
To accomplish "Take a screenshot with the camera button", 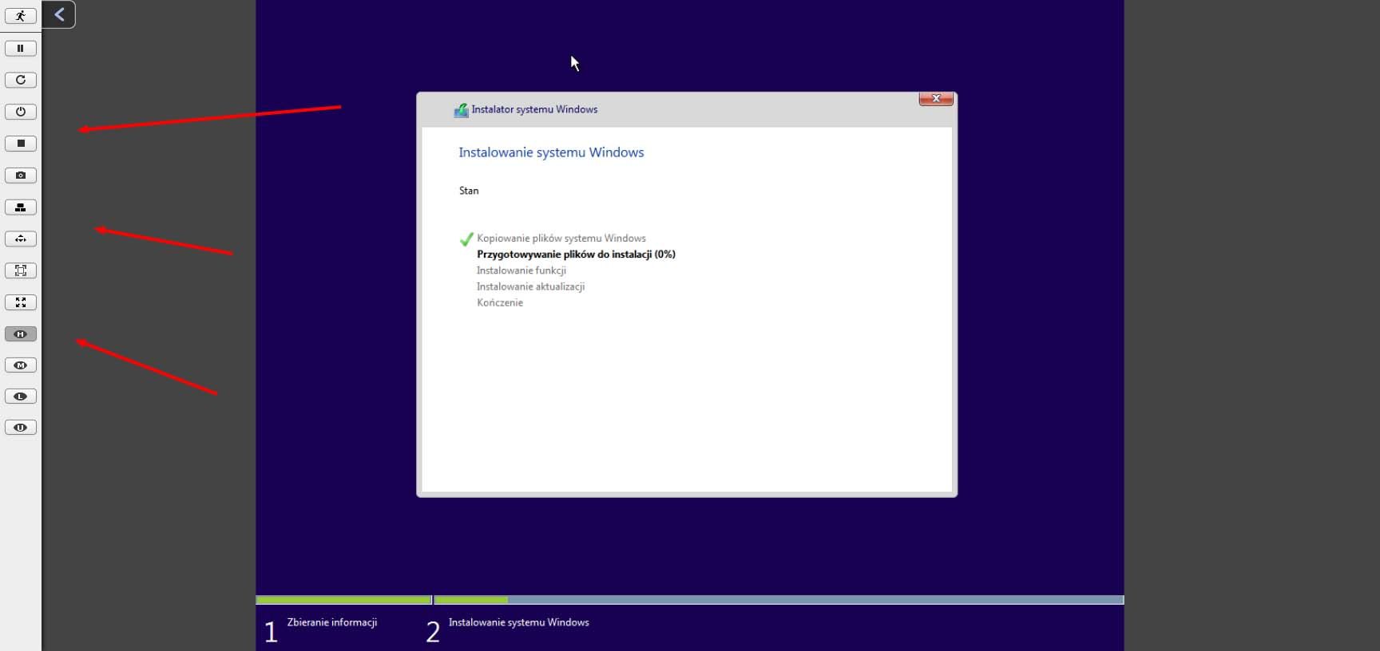I will 21,176.
